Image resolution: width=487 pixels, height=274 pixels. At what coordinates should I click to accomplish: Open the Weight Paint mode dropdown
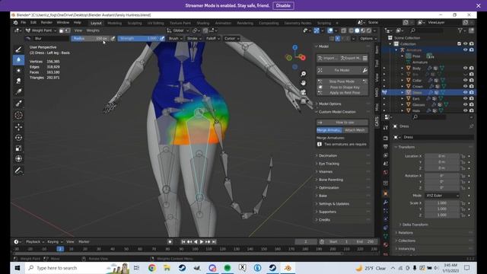pos(41,30)
